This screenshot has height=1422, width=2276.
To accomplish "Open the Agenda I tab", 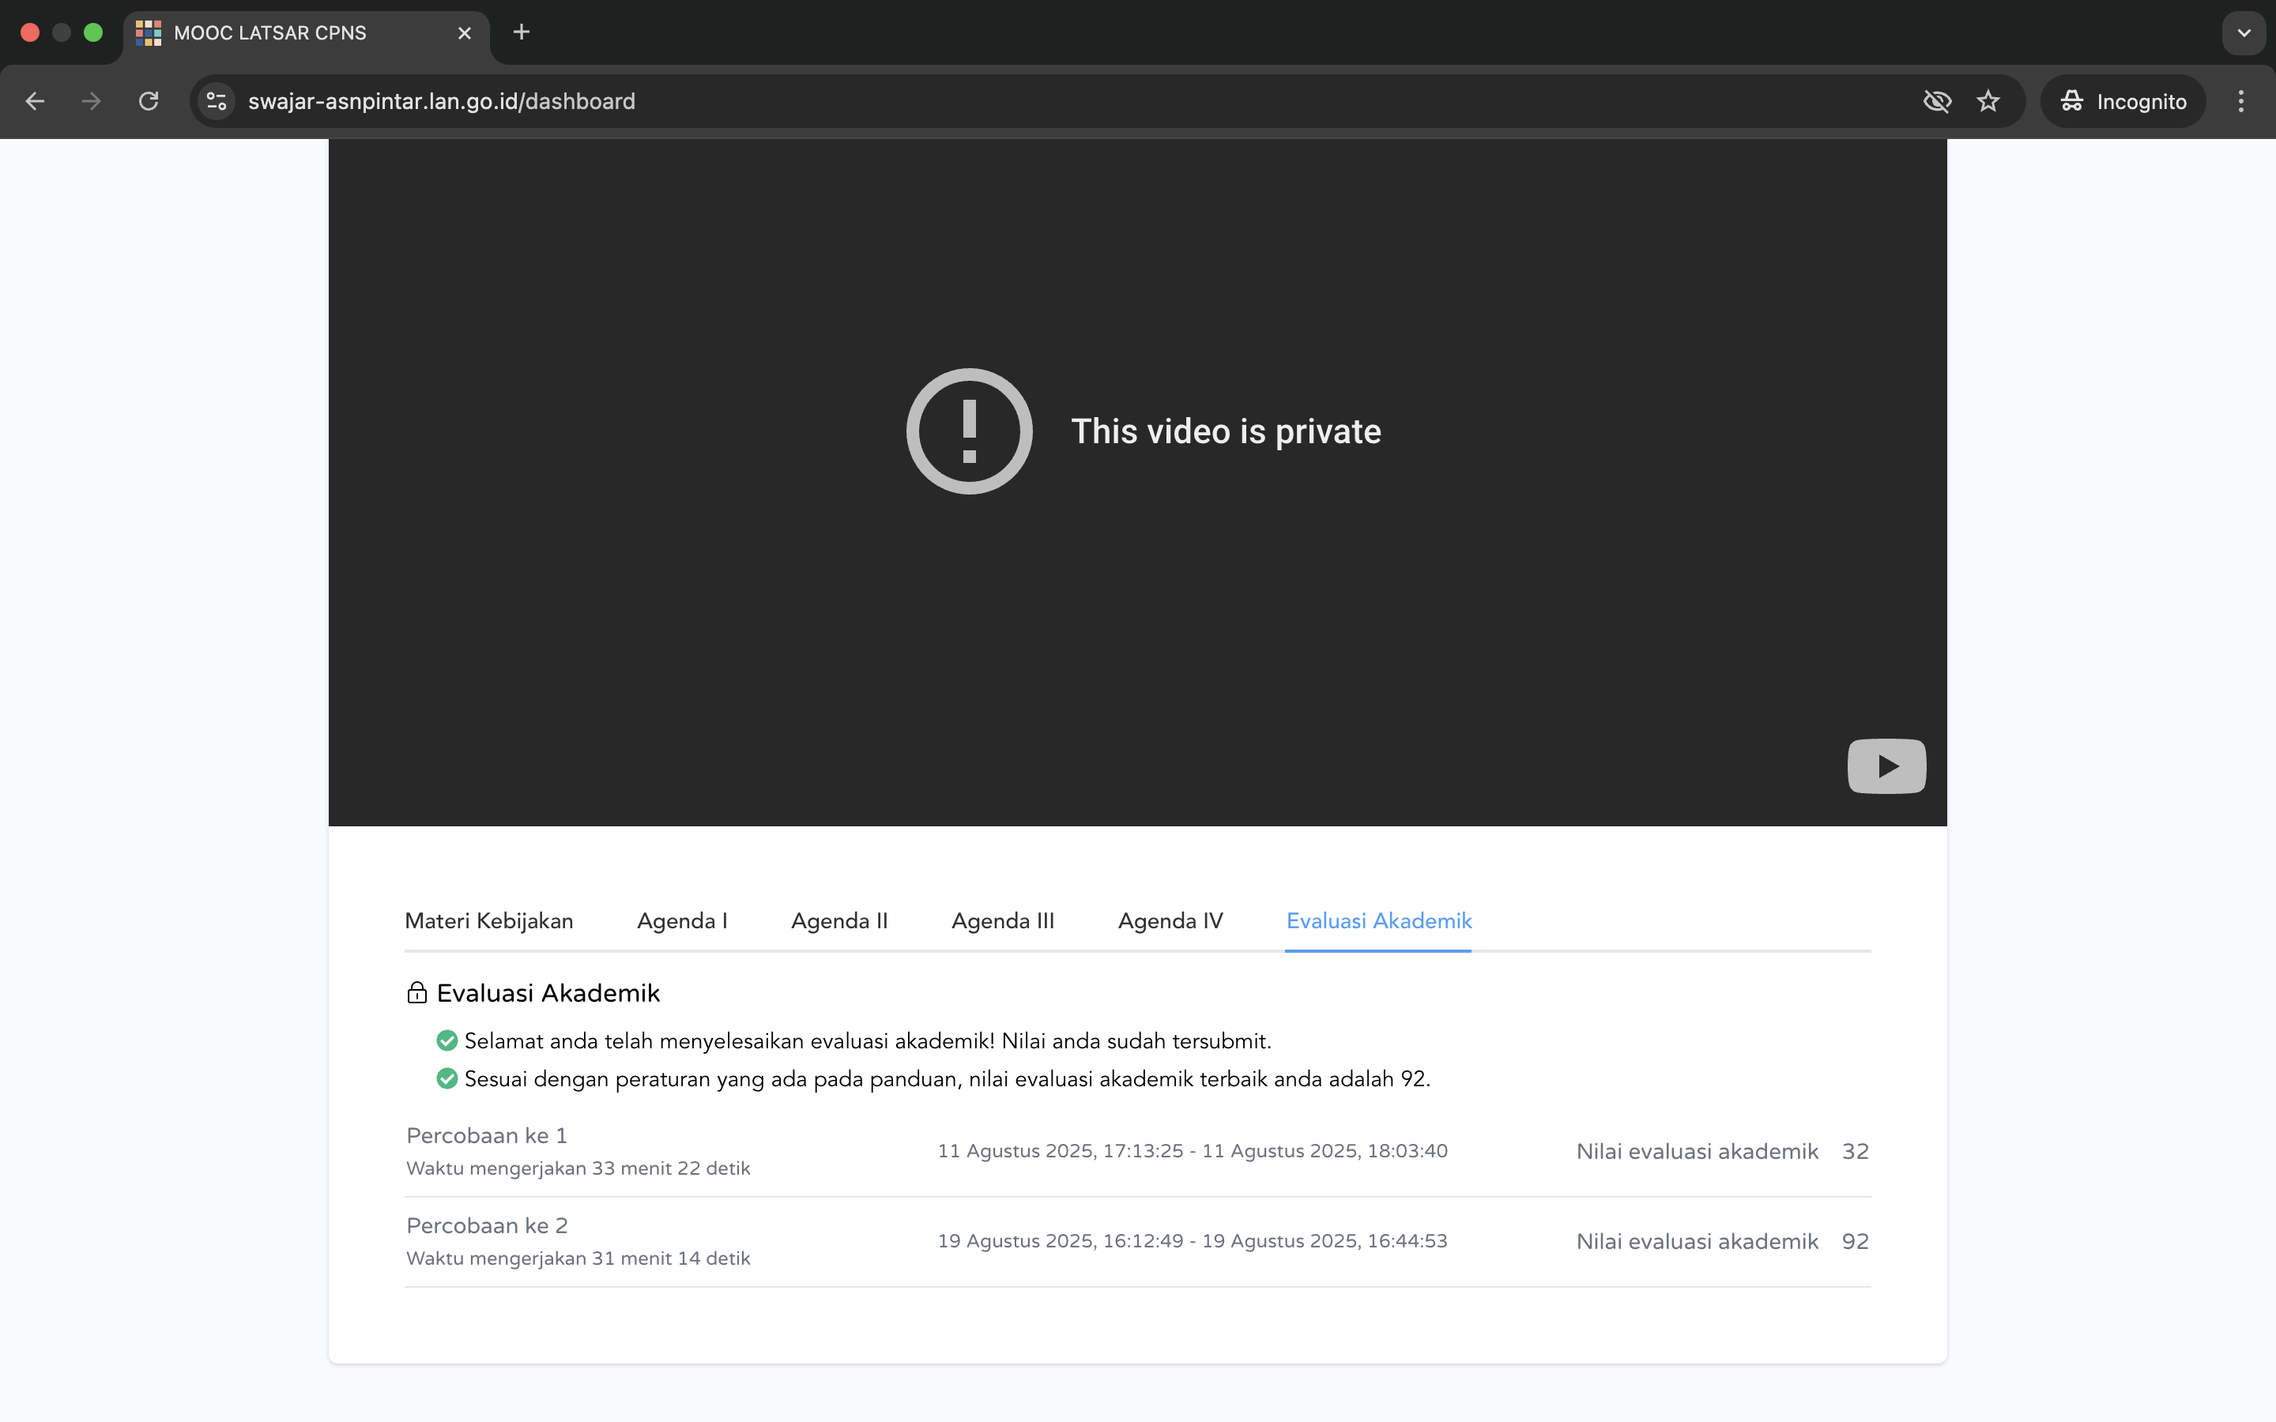I will (x=682, y=920).
